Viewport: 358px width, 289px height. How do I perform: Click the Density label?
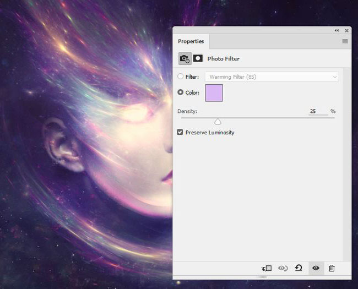[187, 111]
